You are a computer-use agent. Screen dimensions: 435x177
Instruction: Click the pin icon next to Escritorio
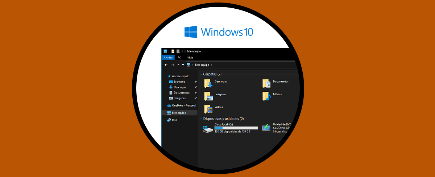coord(195,82)
